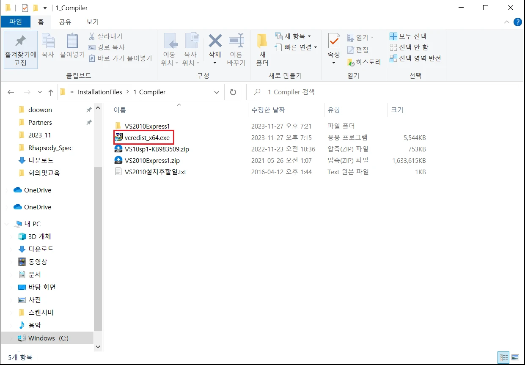Select the vcredist_x64.exe file

point(147,137)
